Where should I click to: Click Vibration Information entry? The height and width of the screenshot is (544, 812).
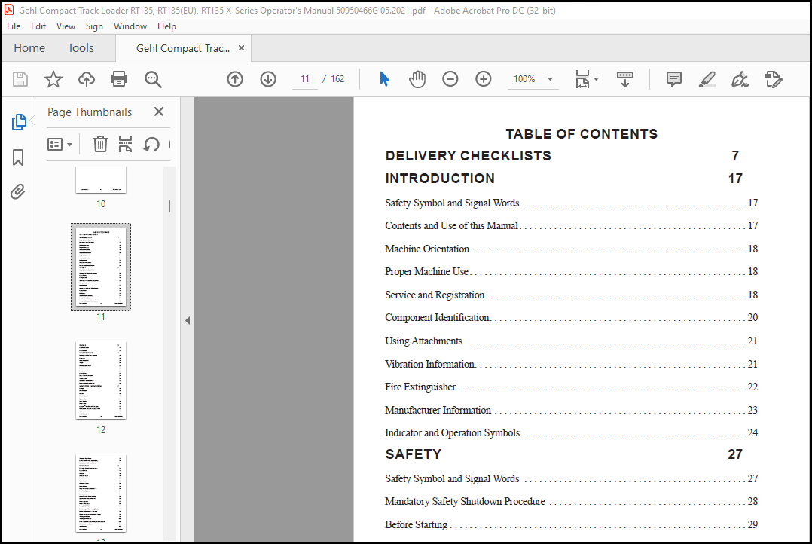[x=571, y=364]
